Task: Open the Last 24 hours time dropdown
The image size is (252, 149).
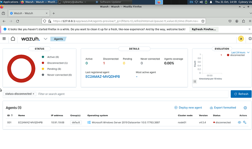Action: (240, 53)
